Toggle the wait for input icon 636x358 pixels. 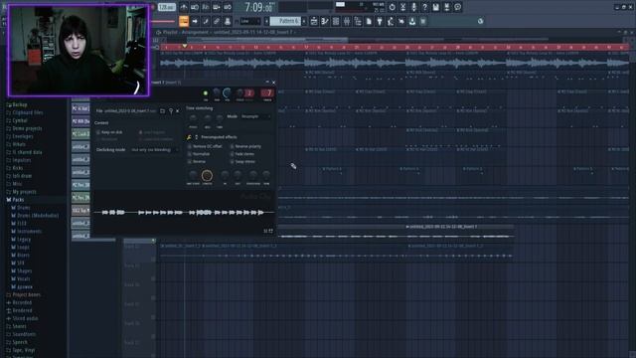pos(195,7)
